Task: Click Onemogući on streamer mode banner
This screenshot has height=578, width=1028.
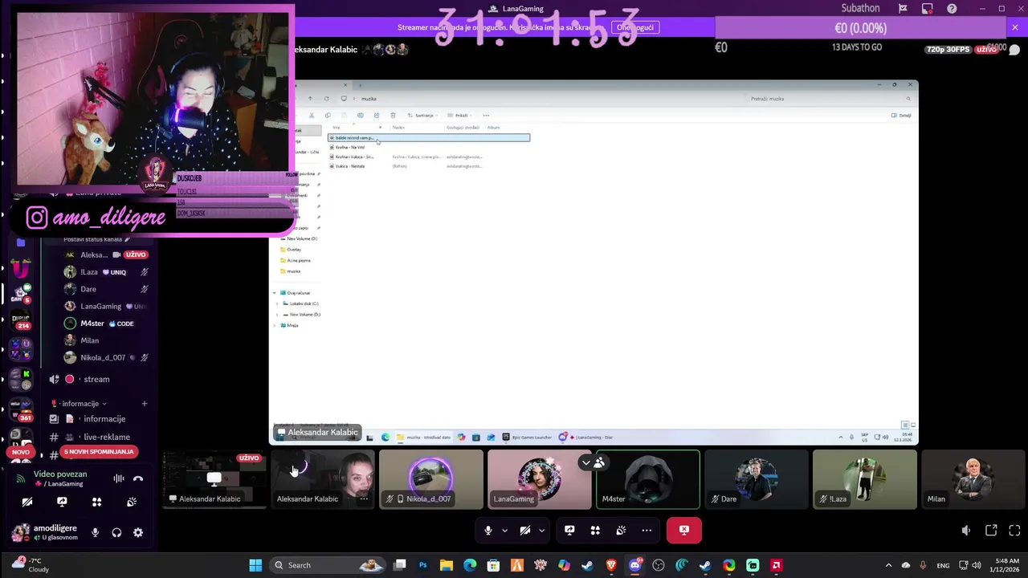Action: pyautogui.click(x=635, y=27)
